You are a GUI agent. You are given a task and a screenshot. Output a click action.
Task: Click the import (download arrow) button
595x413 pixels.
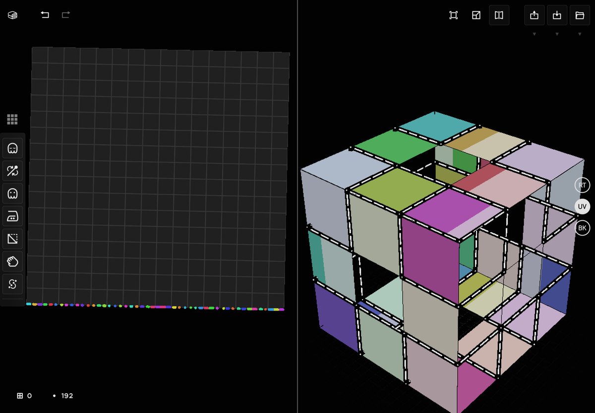click(x=557, y=15)
